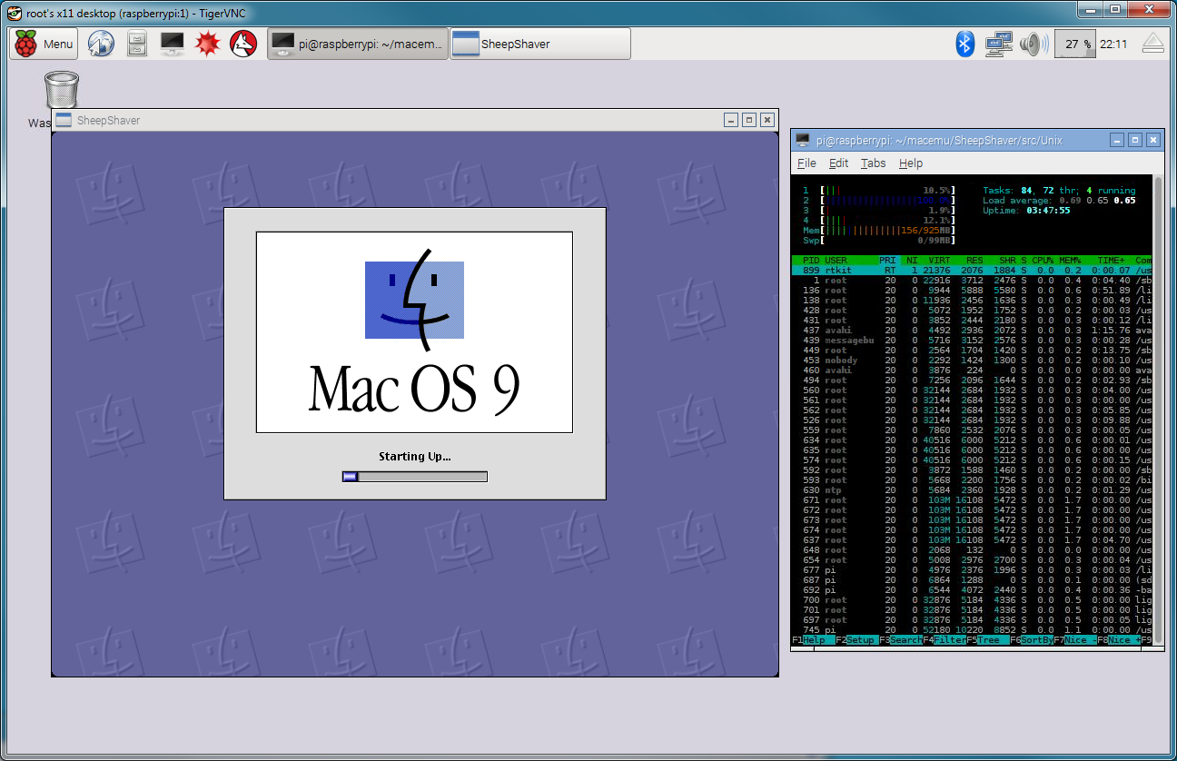Open the network connections tray icon
Image resolution: width=1177 pixels, height=761 pixels.
(x=997, y=44)
